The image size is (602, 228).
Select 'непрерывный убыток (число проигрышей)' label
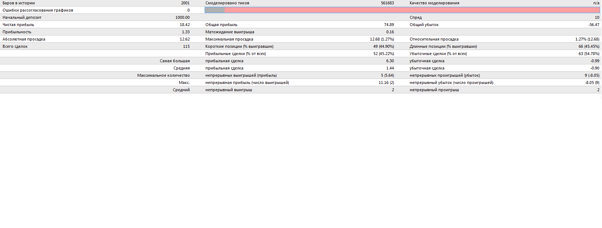451,83
